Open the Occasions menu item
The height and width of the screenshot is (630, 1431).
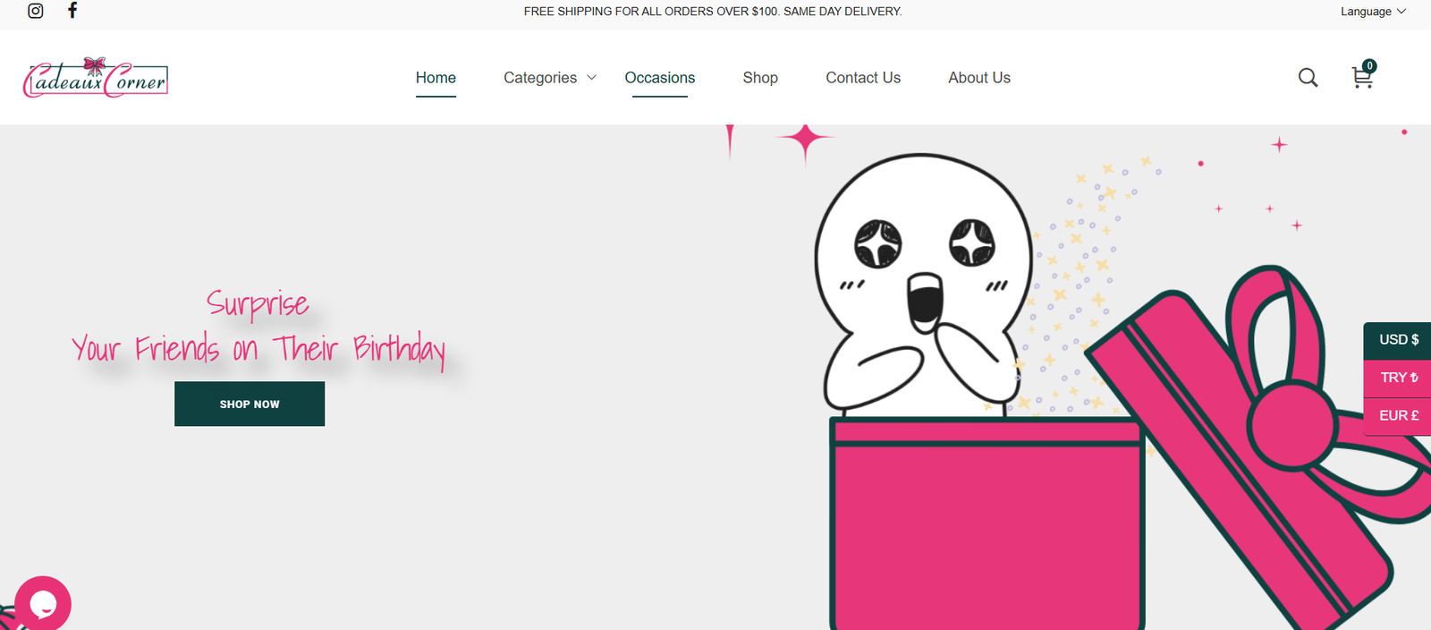(x=660, y=78)
